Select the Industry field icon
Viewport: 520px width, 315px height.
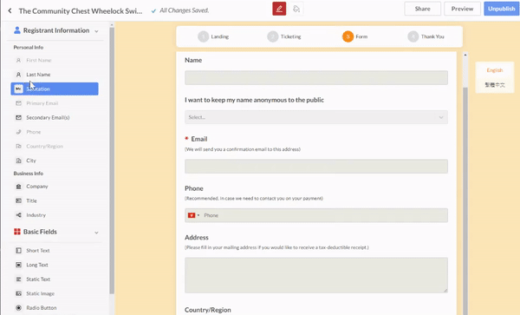pyautogui.click(x=18, y=215)
